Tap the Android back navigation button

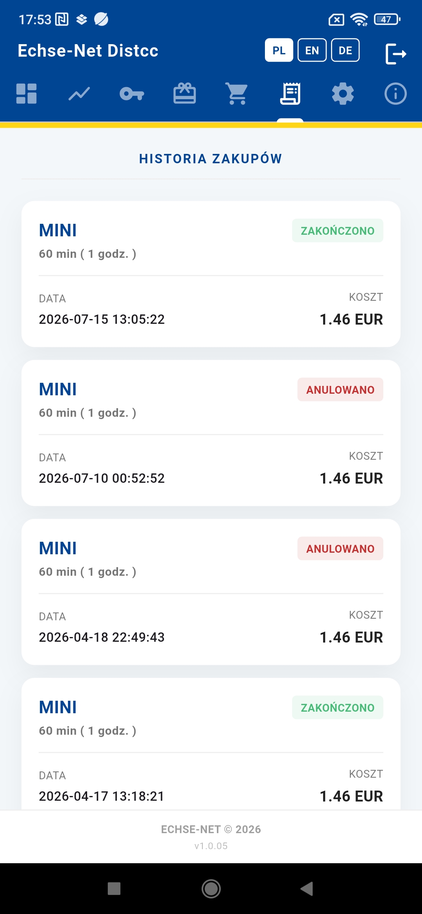[307, 889]
